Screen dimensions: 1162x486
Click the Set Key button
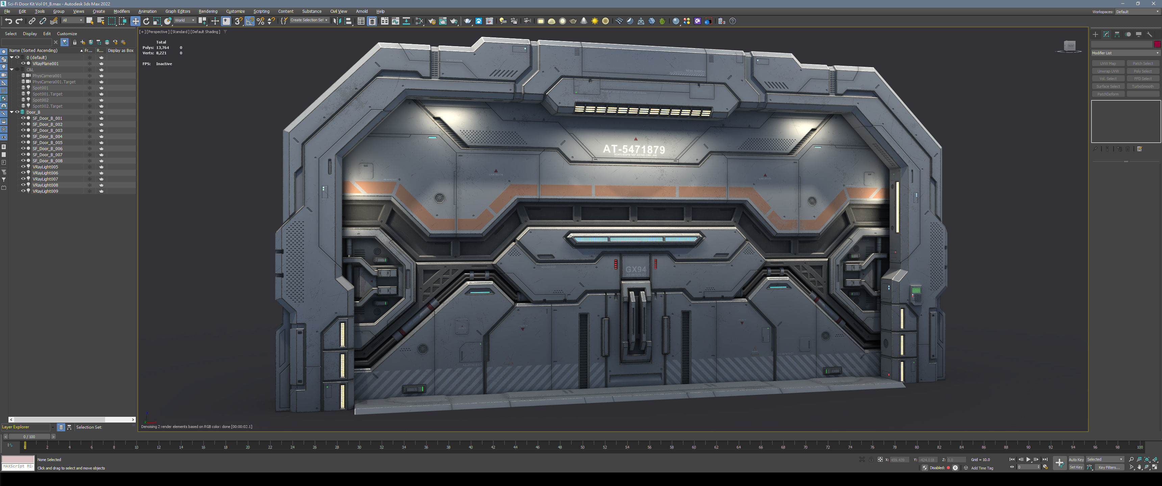click(x=1076, y=467)
